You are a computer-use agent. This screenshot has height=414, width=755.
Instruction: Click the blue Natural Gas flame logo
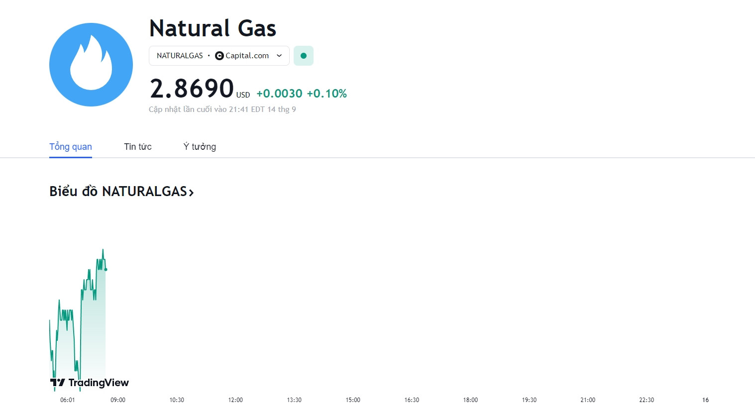tap(91, 65)
